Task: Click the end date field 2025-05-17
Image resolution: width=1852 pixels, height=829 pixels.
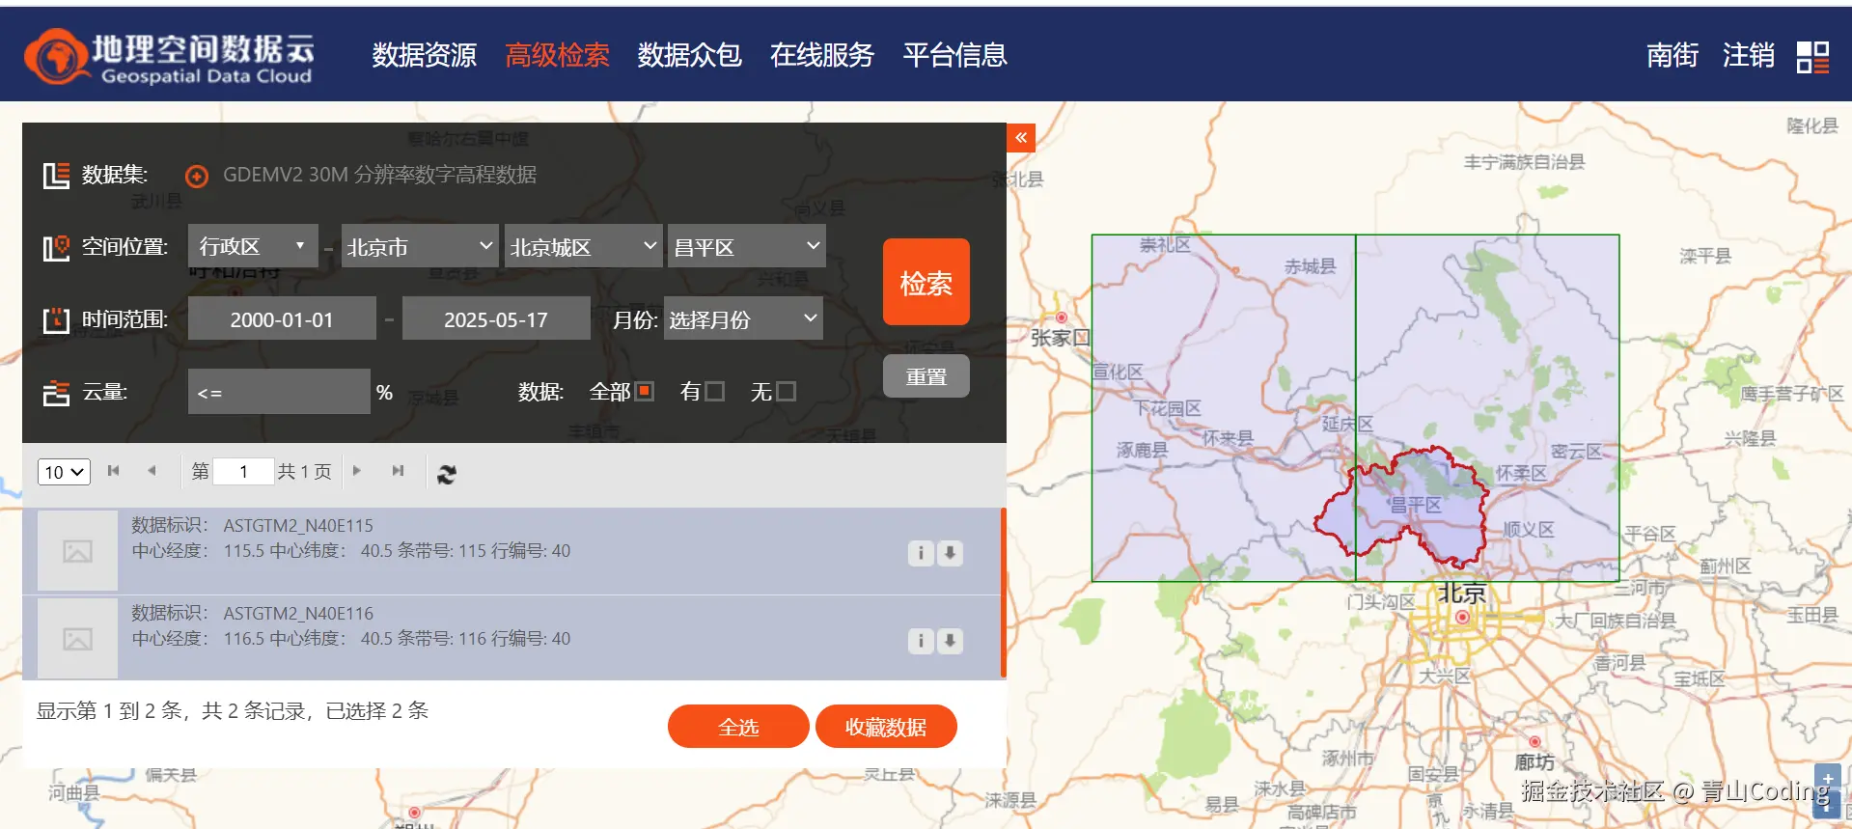Action: 496,318
